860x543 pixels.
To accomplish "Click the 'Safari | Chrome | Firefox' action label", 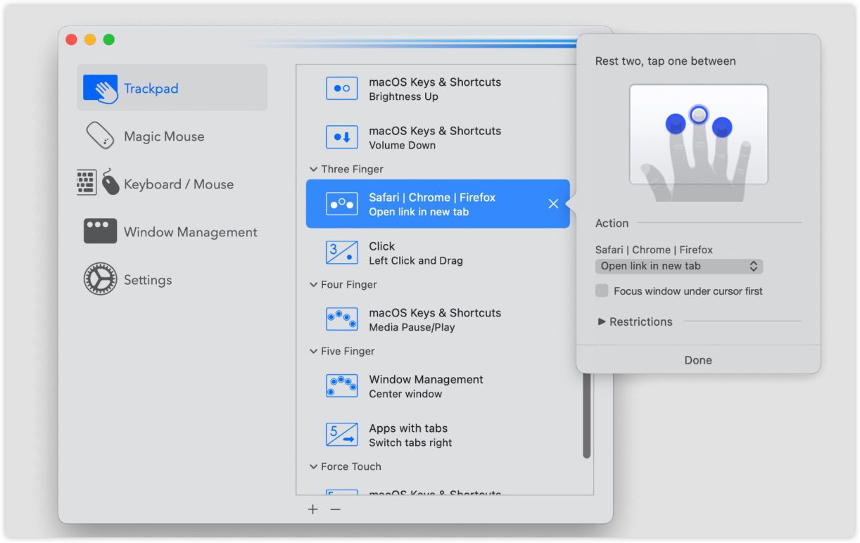I will (x=654, y=250).
